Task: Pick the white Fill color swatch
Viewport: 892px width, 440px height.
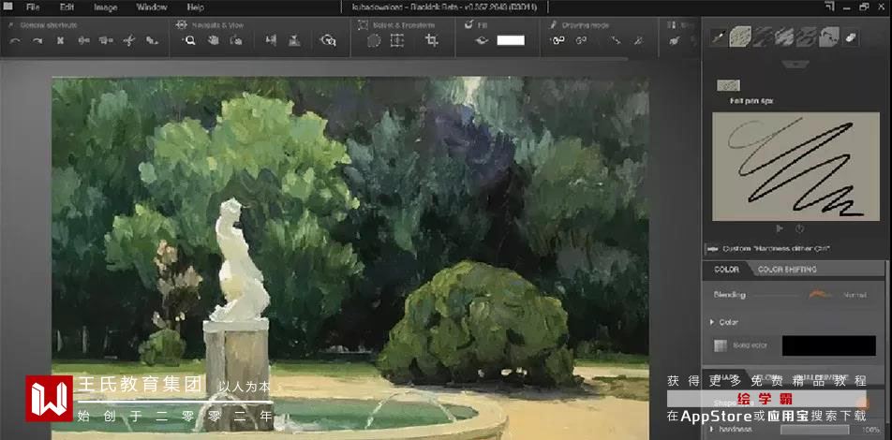Action: pyautogui.click(x=511, y=41)
